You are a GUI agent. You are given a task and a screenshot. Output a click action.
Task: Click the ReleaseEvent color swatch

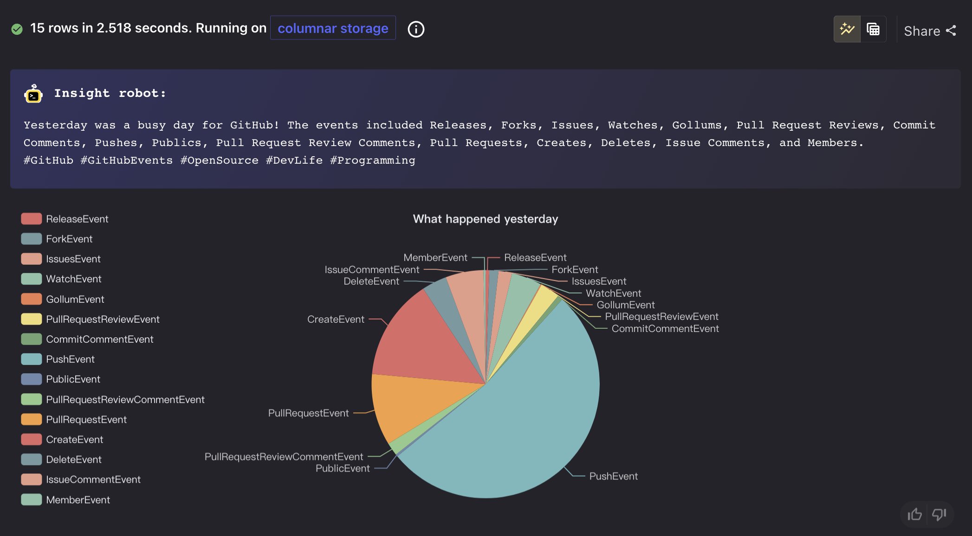31,218
